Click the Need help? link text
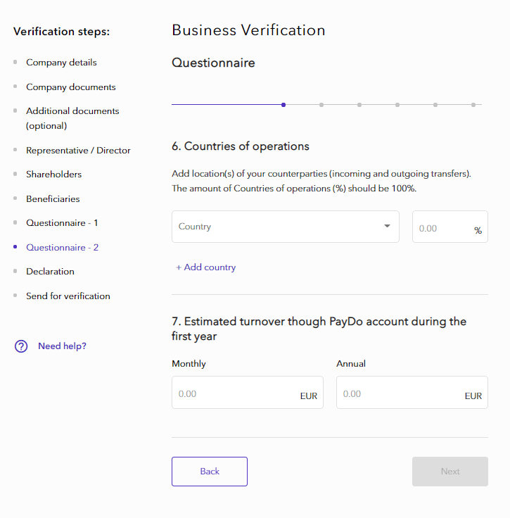The image size is (510, 518). coord(62,346)
